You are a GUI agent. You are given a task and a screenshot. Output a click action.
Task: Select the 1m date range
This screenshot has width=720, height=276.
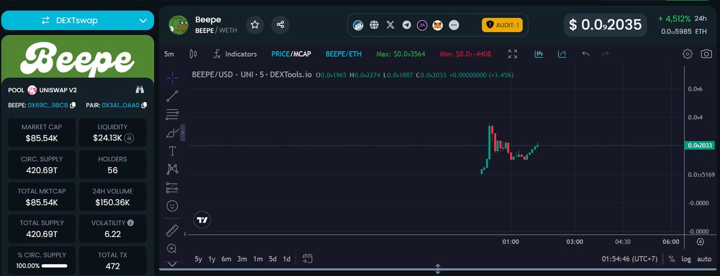click(x=257, y=259)
